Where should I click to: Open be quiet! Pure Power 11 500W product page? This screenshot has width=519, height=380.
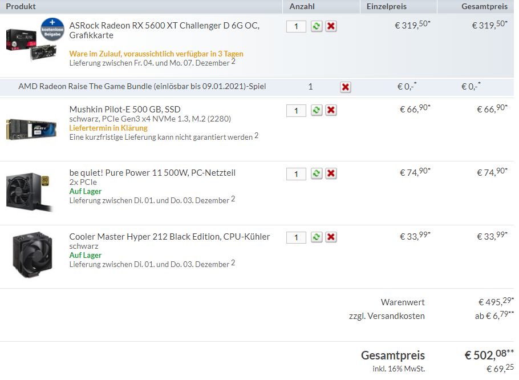(152, 173)
